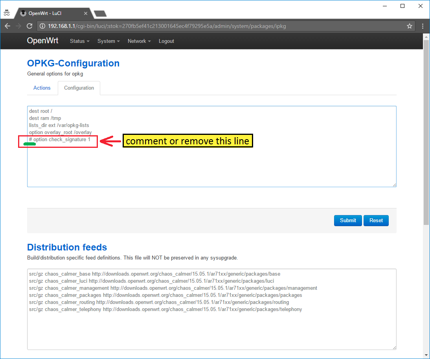Maximize the browser window
The width and height of the screenshot is (430, 359).
(x=402, y=6)
